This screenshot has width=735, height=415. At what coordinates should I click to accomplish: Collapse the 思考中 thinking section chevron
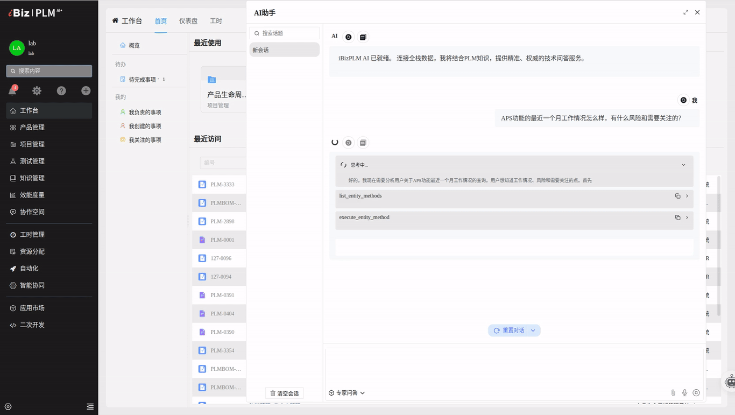tap(683, 164)
